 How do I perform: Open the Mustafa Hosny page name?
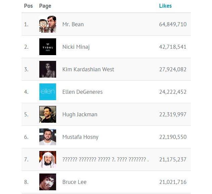coord(80,137)
